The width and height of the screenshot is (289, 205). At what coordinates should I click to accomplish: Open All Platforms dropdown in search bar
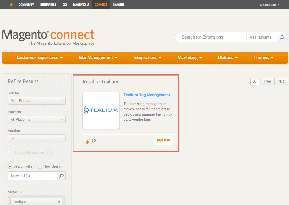[x=262, y=37]
